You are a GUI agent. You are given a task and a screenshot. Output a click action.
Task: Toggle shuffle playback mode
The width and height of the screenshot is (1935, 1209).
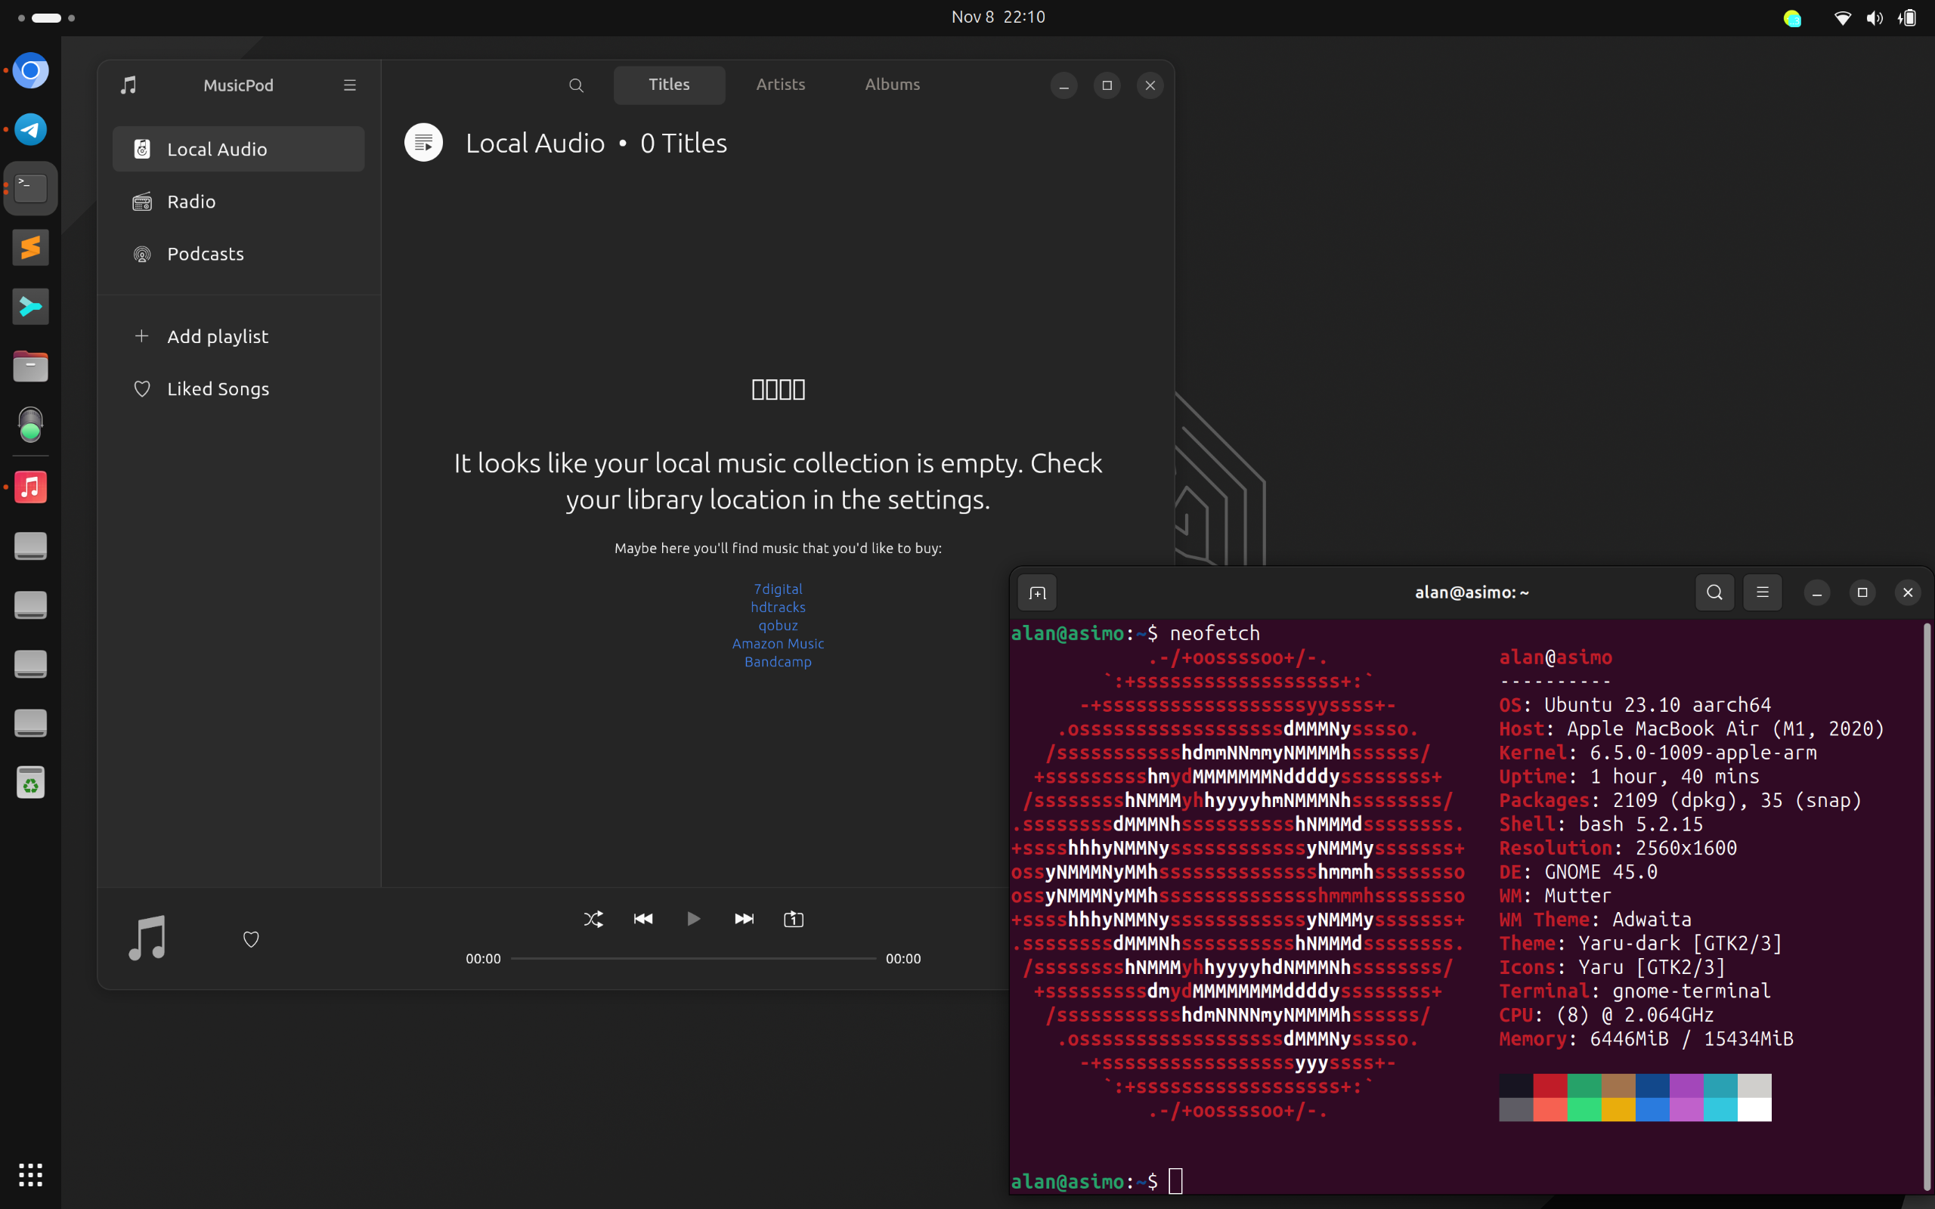click(593, 919)
